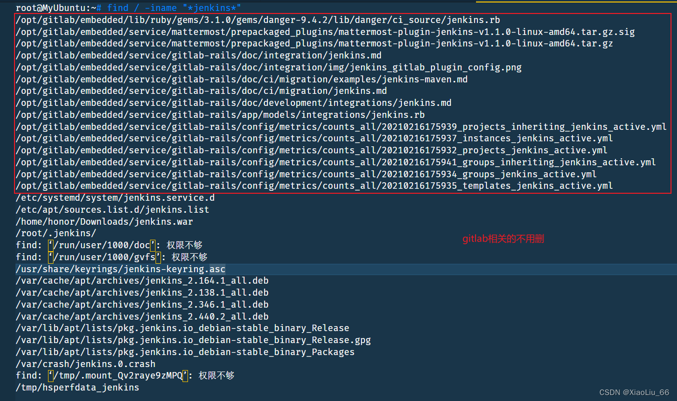Select the danger ci_source/jenkins.rb path line
The height and width of the screenshot is (401, 677).
[258, 20]
